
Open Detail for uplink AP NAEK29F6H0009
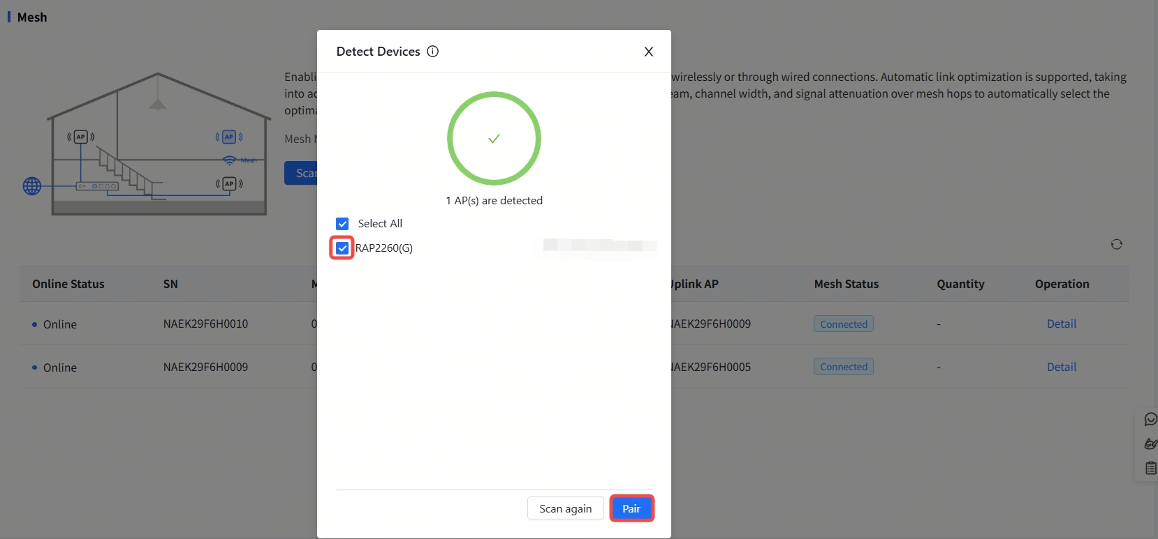pyautogui.click(x=1061, y=324)
